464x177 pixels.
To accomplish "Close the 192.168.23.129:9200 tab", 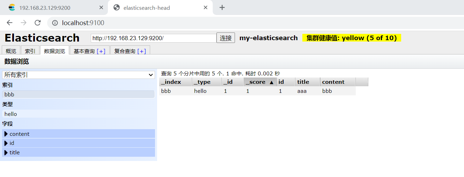I will [101, 7].
